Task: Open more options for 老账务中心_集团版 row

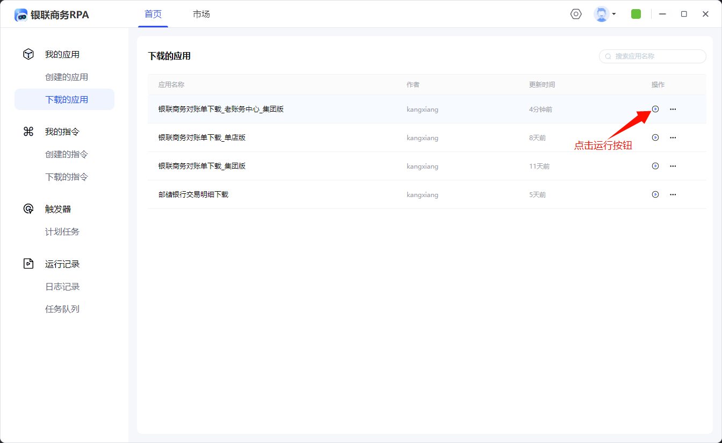Action: [x=673, y=109]
